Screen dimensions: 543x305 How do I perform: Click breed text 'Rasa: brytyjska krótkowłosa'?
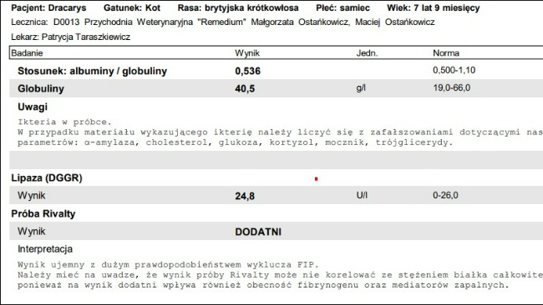pos(238,8)
